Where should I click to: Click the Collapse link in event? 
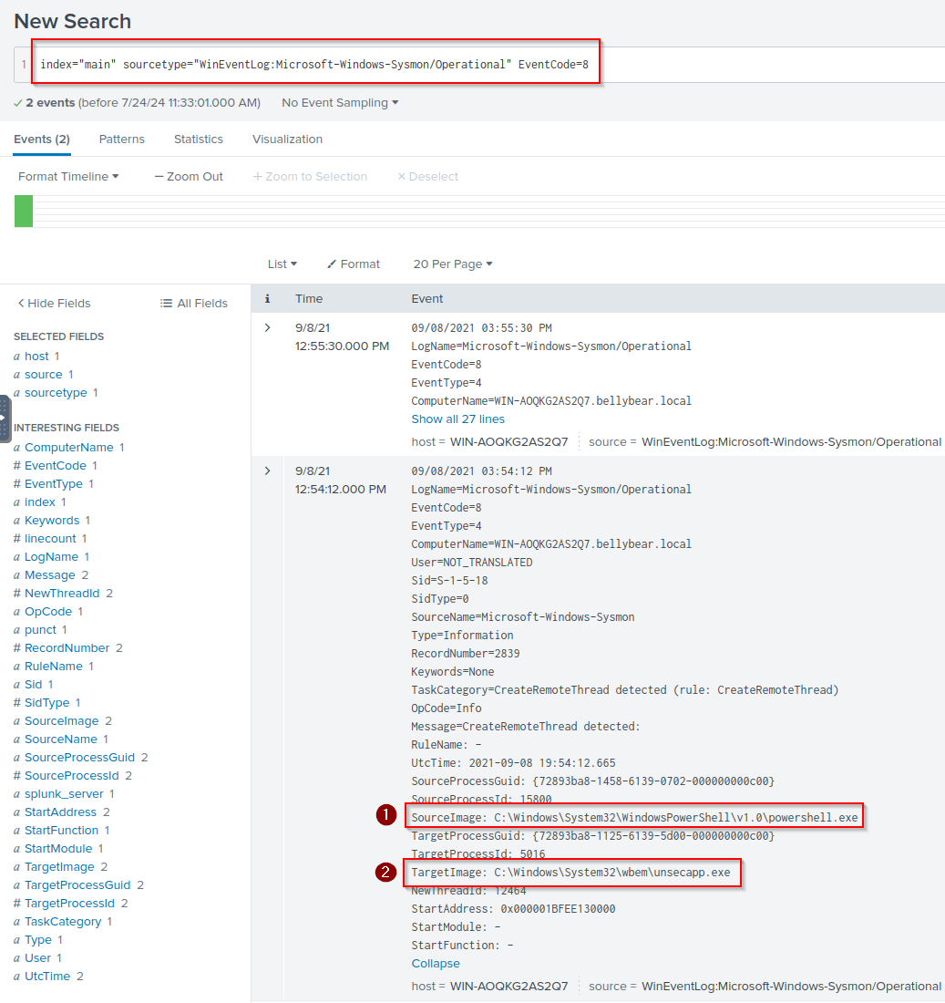436,964
